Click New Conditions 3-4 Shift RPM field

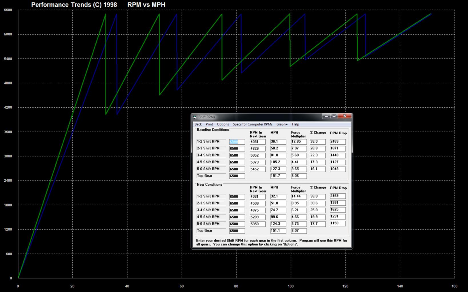coord(237,210)
